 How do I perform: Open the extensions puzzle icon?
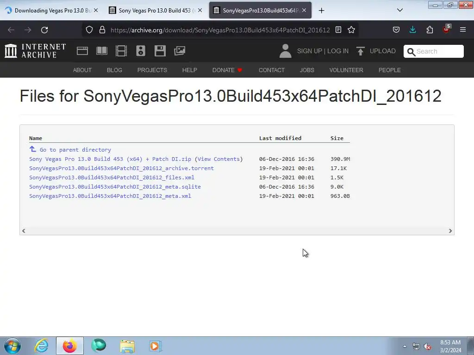coord(430,30)
